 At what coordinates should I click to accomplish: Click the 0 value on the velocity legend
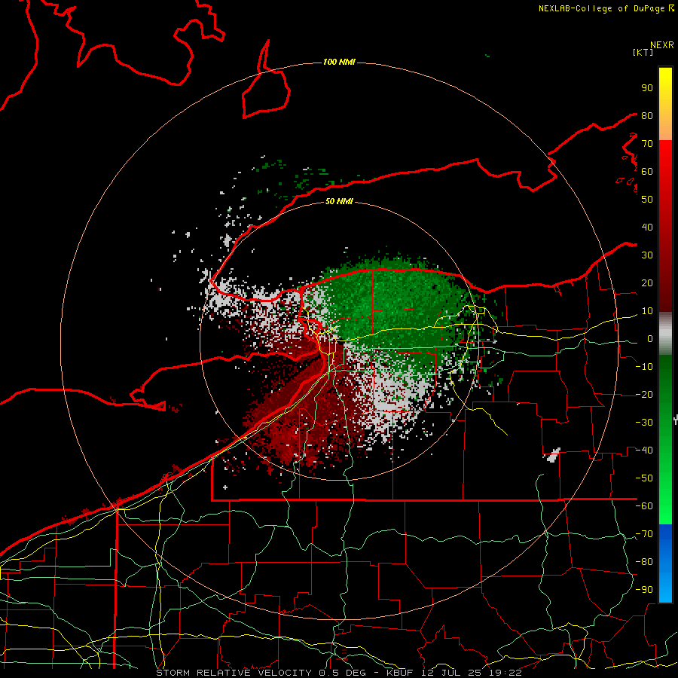tap(649, 338)
